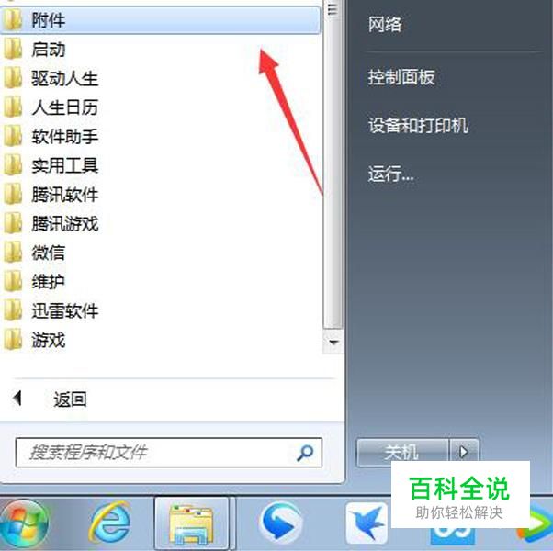Launch Internet Explorer from the taskbar
Screen dimensions: 553x551
pyautogui.click(x=110, y=523)
